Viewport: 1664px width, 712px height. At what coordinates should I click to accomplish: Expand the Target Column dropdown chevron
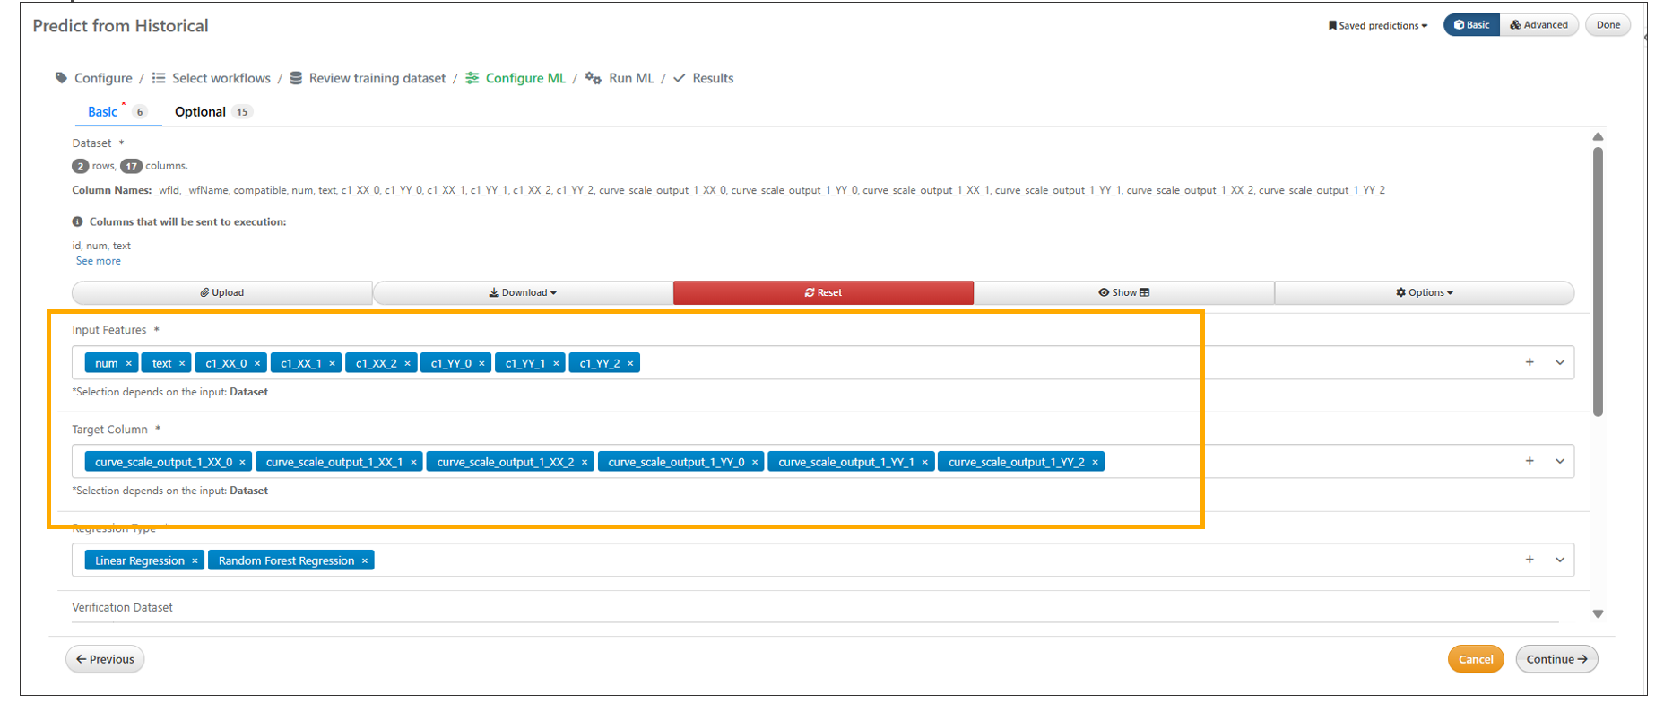1560,461
